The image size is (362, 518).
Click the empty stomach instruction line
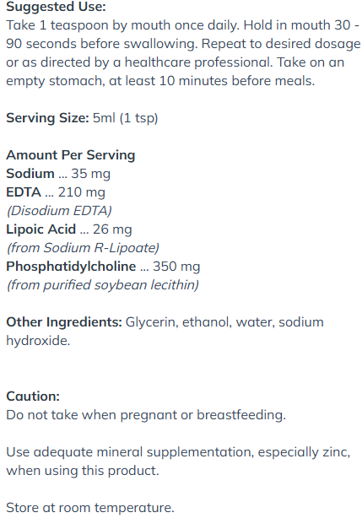pyautogui.click(x=160, y=81)
